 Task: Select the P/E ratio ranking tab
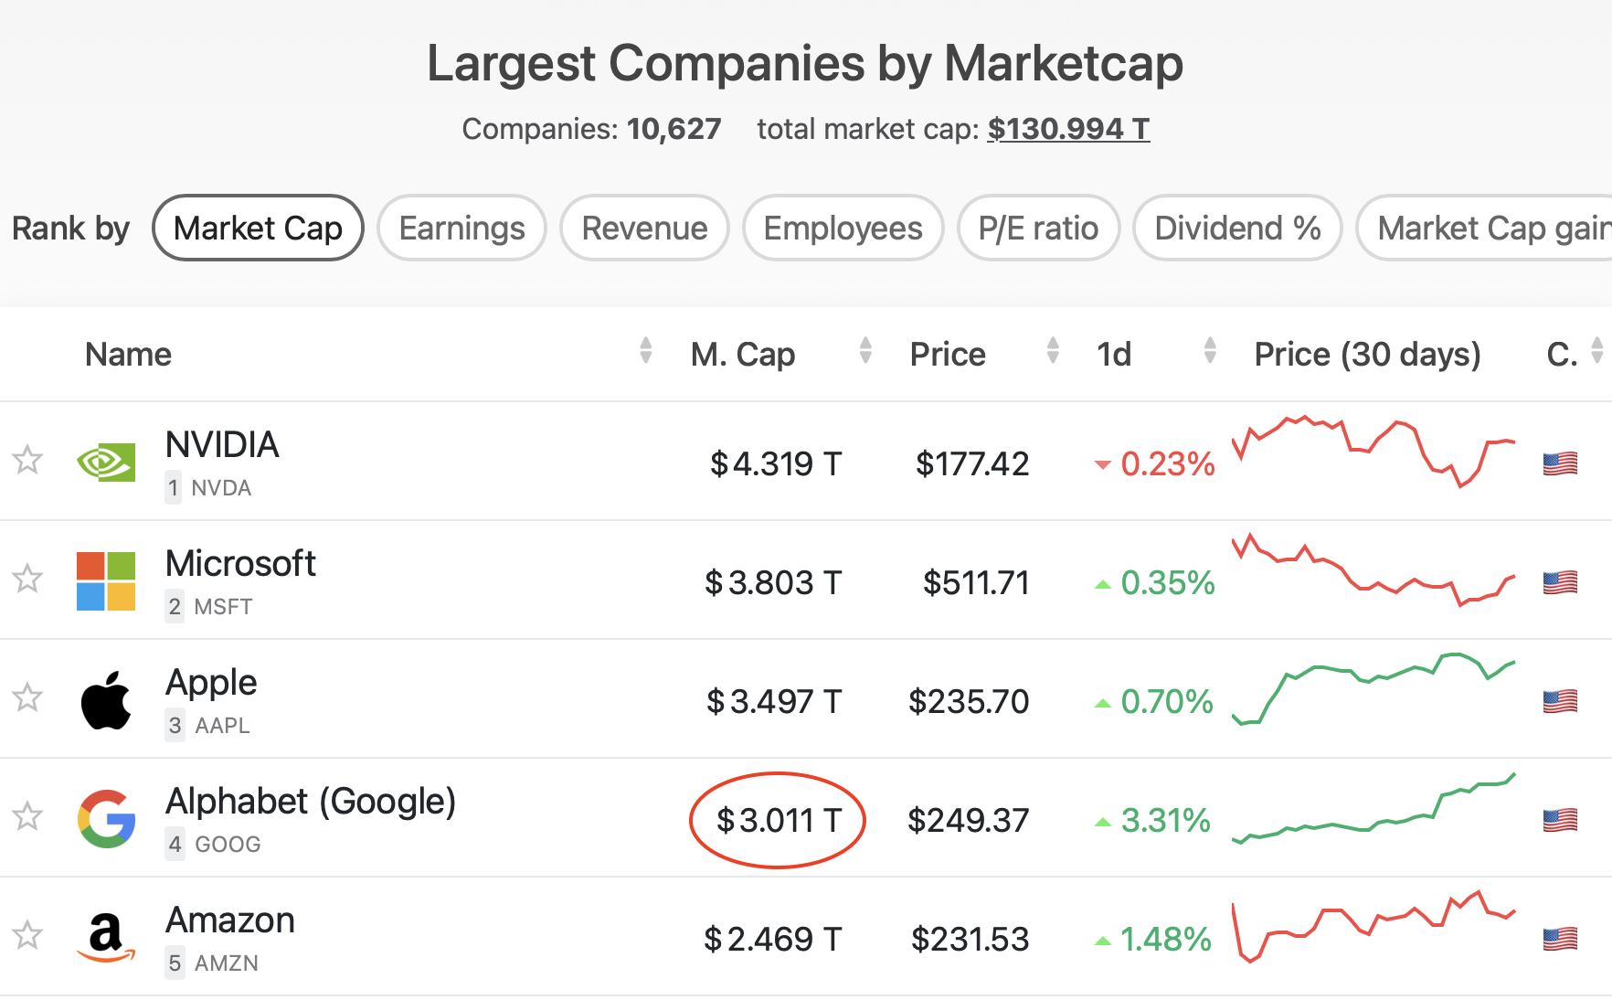(x=1038, y=229)
